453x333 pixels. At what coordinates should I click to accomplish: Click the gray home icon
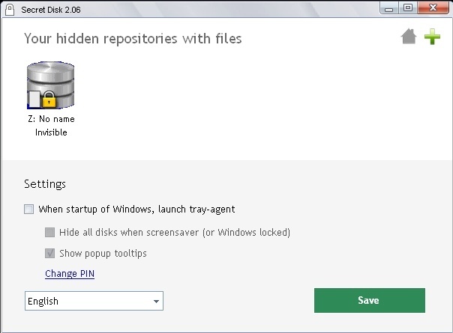409,37
